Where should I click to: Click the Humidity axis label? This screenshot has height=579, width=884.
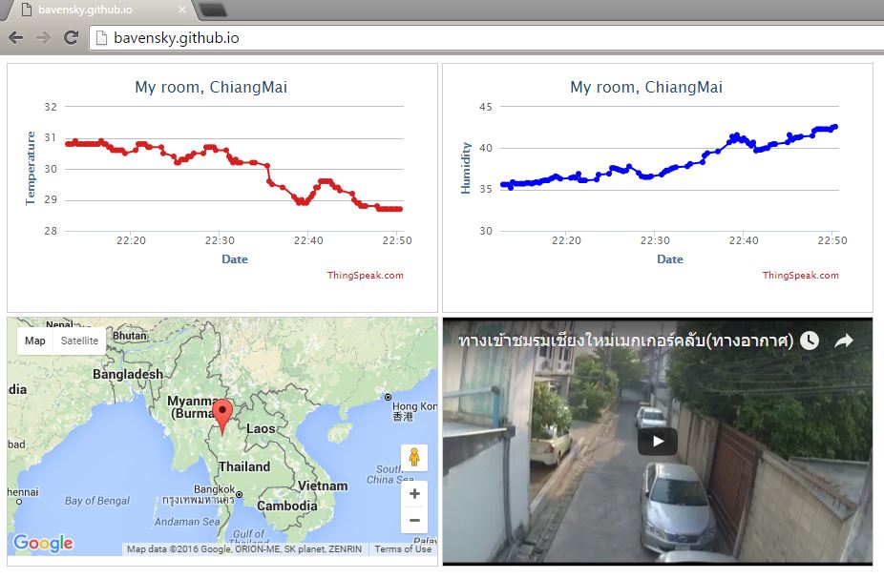466,169
